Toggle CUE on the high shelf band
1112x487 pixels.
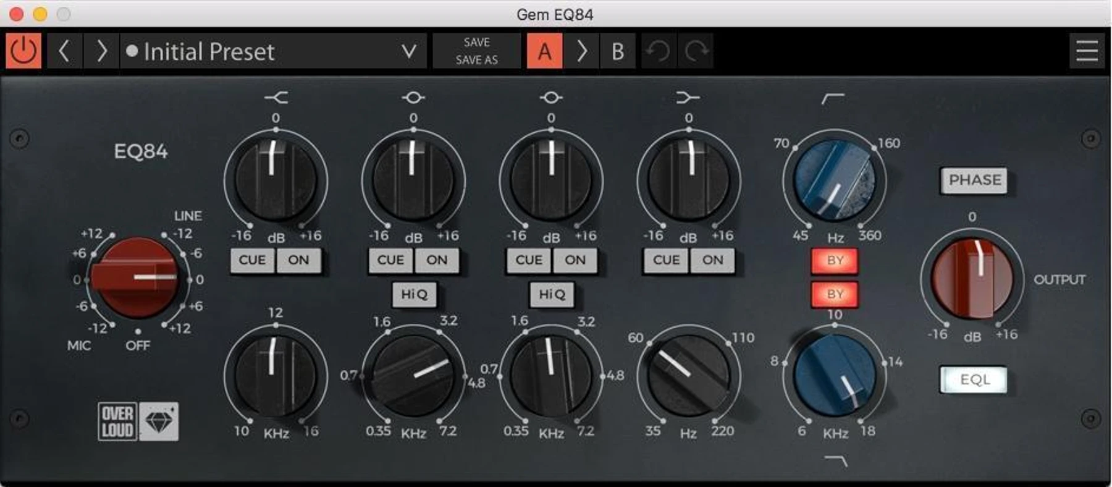[x=253, y=260]
